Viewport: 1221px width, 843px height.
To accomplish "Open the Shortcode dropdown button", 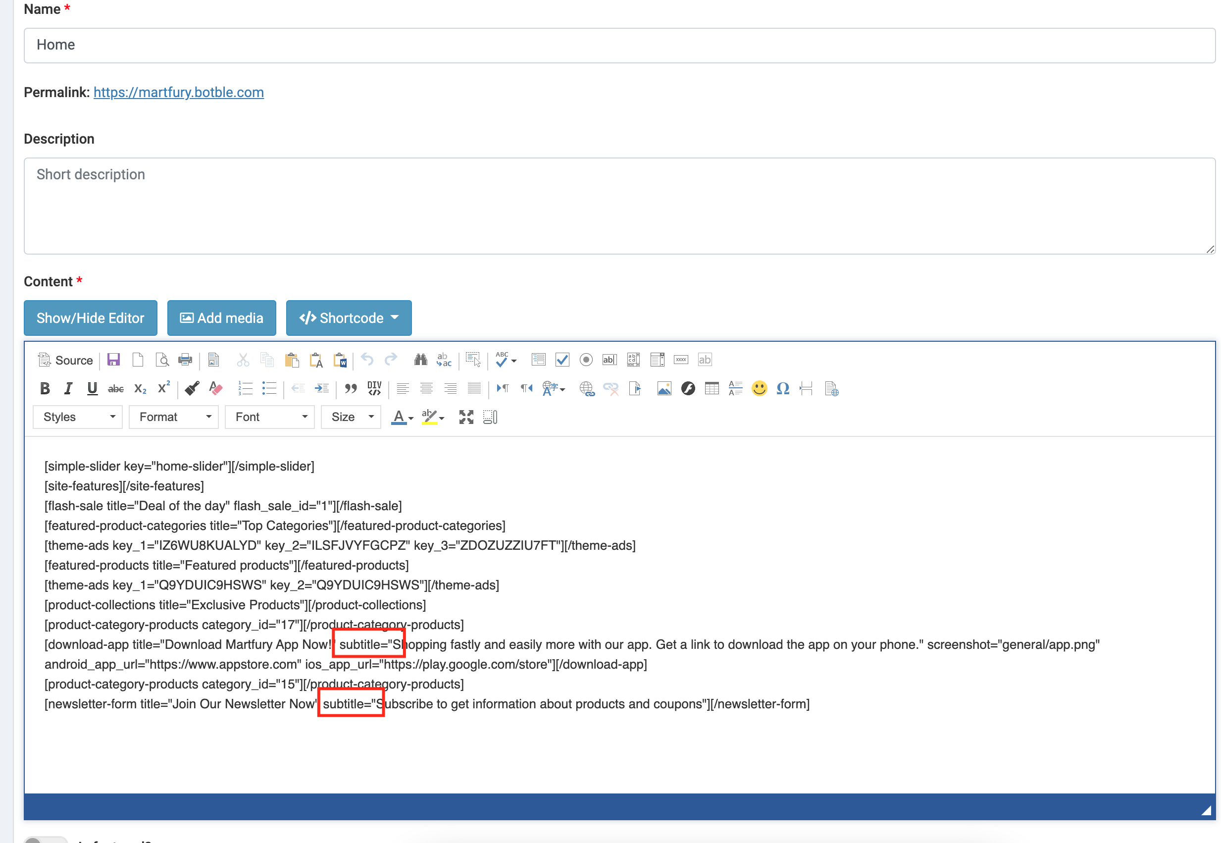I will tap(349, 318).
